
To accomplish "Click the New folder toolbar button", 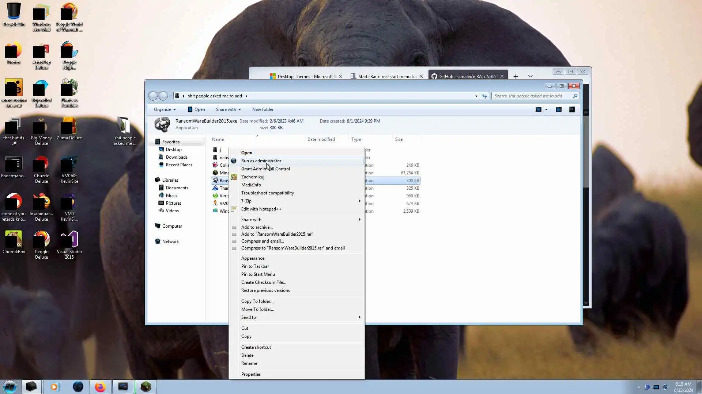I will (263, 109).
